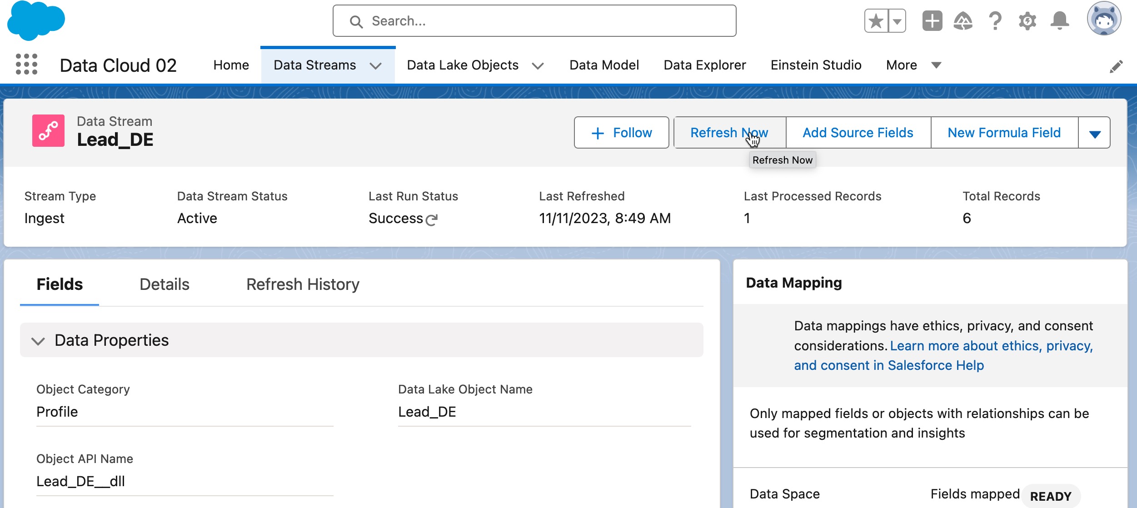The height and width of the screenshot is (508, 1137).
Task: Go to the Home tab
Action: point(231,65)
